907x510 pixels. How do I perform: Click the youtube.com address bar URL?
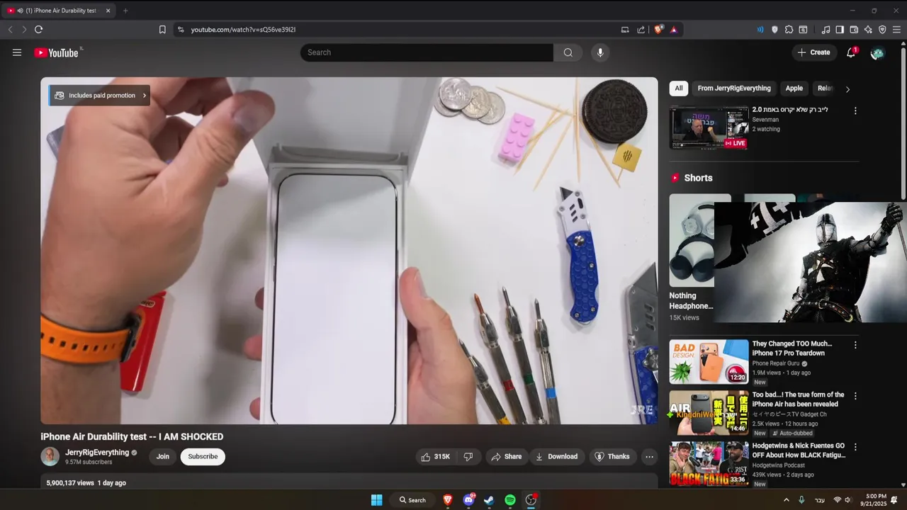click(243, 30)
